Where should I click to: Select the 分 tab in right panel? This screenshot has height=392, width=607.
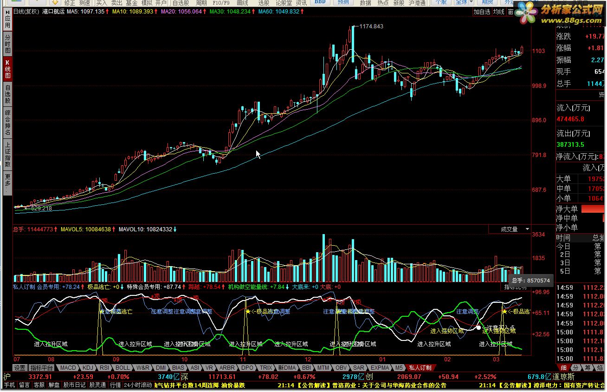tap(575, 367)
